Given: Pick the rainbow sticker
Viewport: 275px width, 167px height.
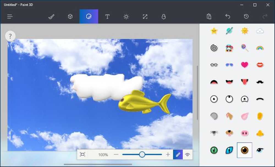Looking at the screenshot, I should pyautogui.click(x=260, y=48).
